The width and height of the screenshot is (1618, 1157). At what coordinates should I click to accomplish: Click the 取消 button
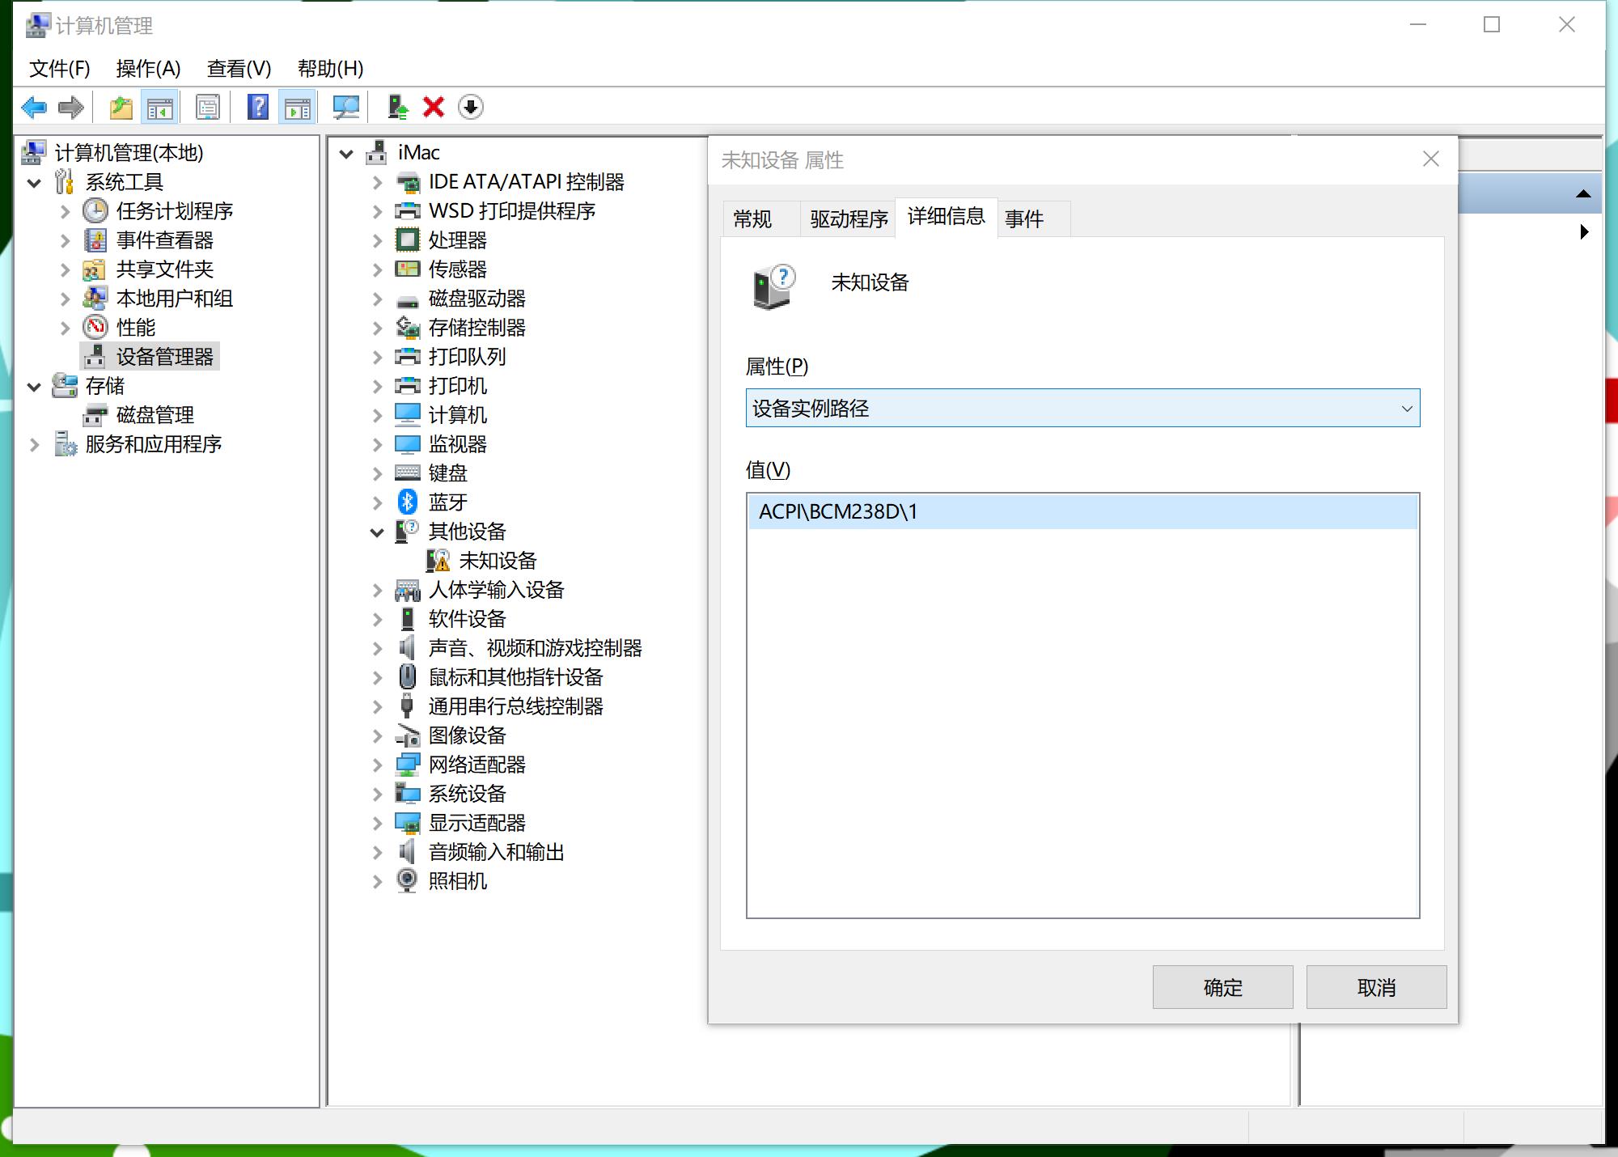point(1376,987)
